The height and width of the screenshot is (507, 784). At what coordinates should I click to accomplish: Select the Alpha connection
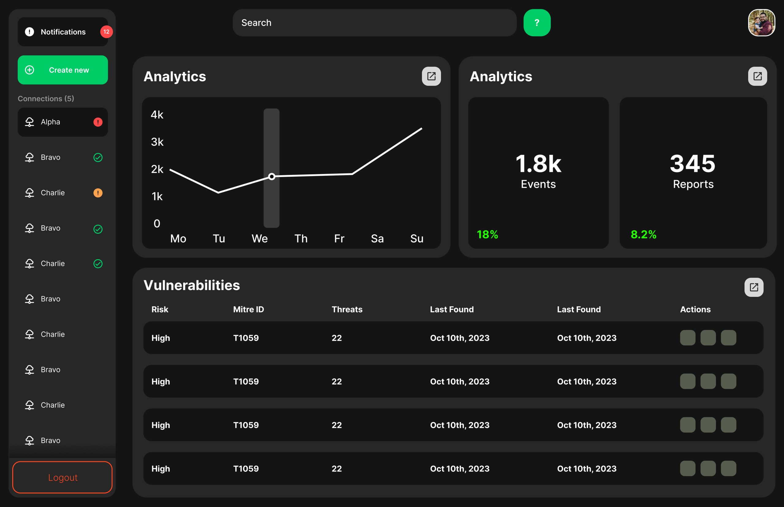62,122
